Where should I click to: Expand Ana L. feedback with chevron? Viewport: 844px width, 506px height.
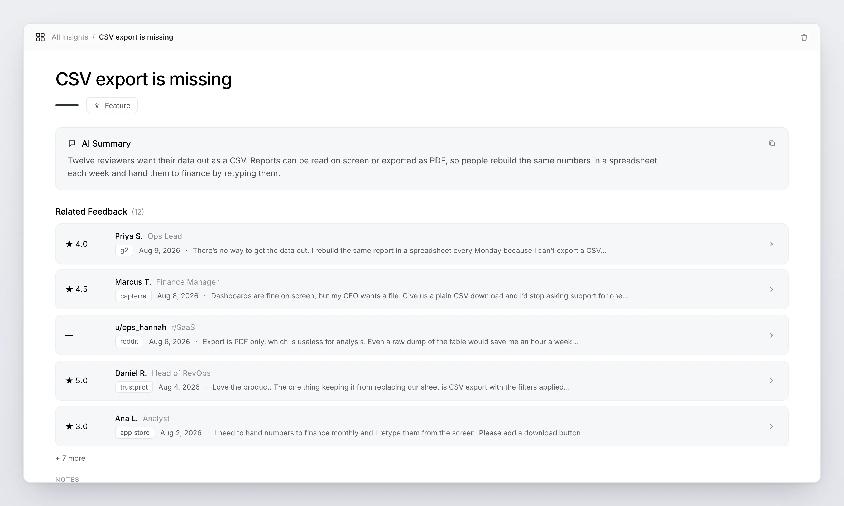771,426
